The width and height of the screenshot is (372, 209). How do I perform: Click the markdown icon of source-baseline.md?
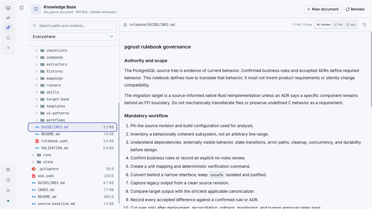(34, 204)
